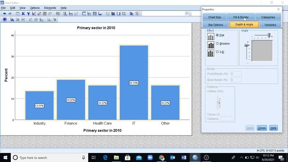
Task: Click the Undo arrow in the toolbar
Action: pyautogui.click(x=4, y=13)
